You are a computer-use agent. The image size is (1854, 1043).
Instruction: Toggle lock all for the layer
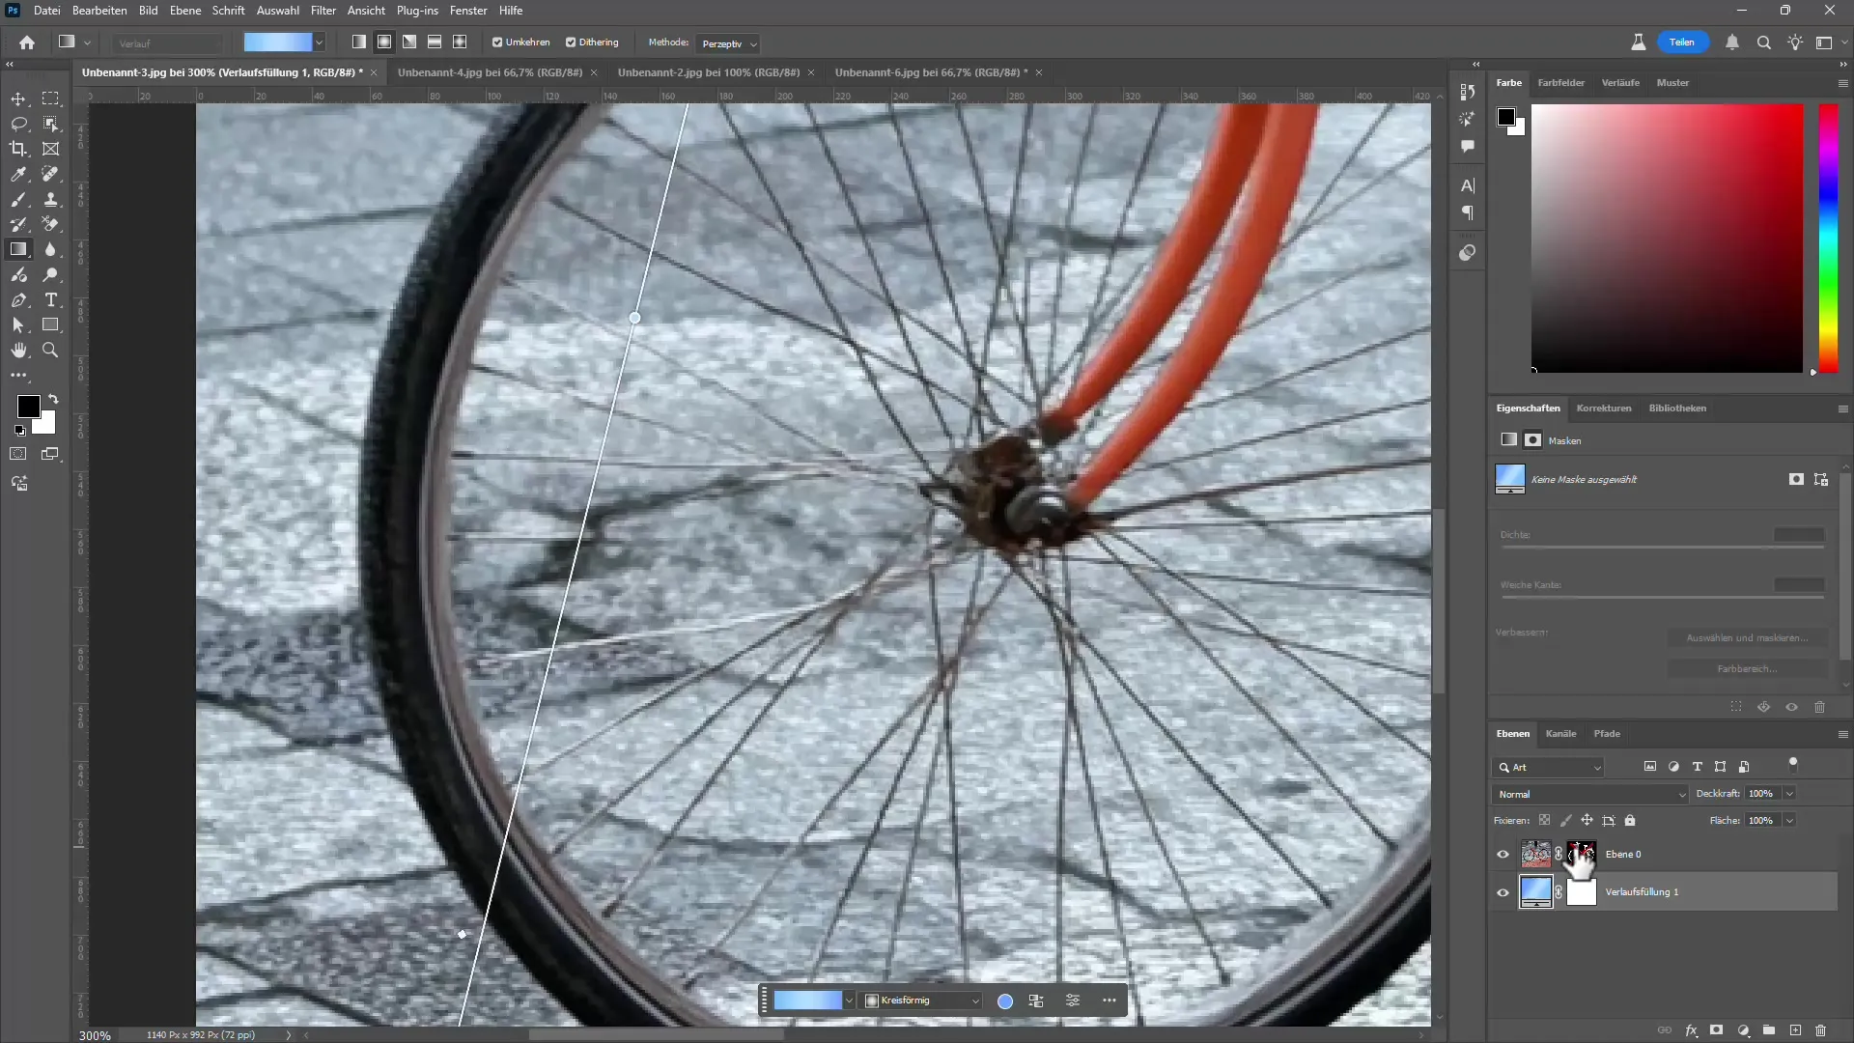(x=1630, y=821)
